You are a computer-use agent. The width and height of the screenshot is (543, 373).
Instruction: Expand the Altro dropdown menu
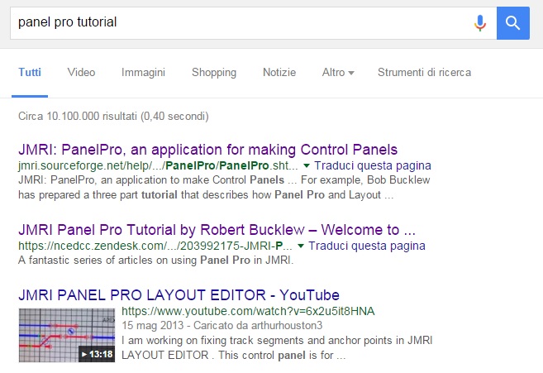click(x=337, y=73)
